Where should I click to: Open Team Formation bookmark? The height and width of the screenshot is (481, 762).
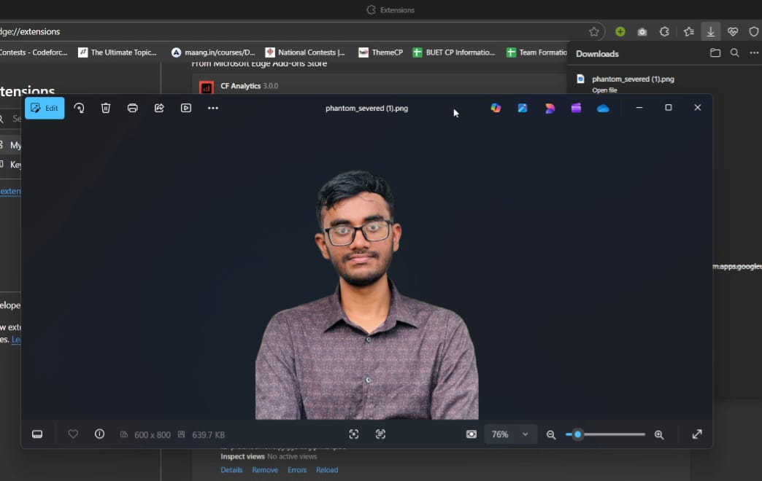[536, 52]
